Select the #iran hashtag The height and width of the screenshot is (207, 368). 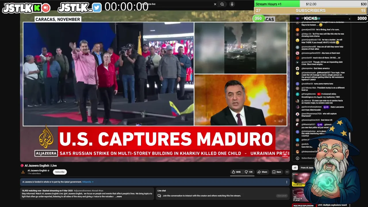(x=101, y=191)
